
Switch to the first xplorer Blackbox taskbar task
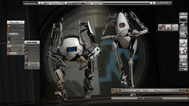[x=54, y=3]
